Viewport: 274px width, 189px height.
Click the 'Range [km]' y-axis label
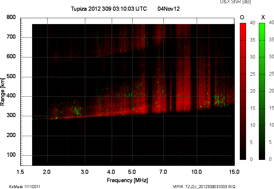2,92
